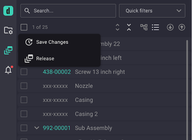
Task: Expand all rows with the expand arrows icon
Action: click(x=117, y=27)
